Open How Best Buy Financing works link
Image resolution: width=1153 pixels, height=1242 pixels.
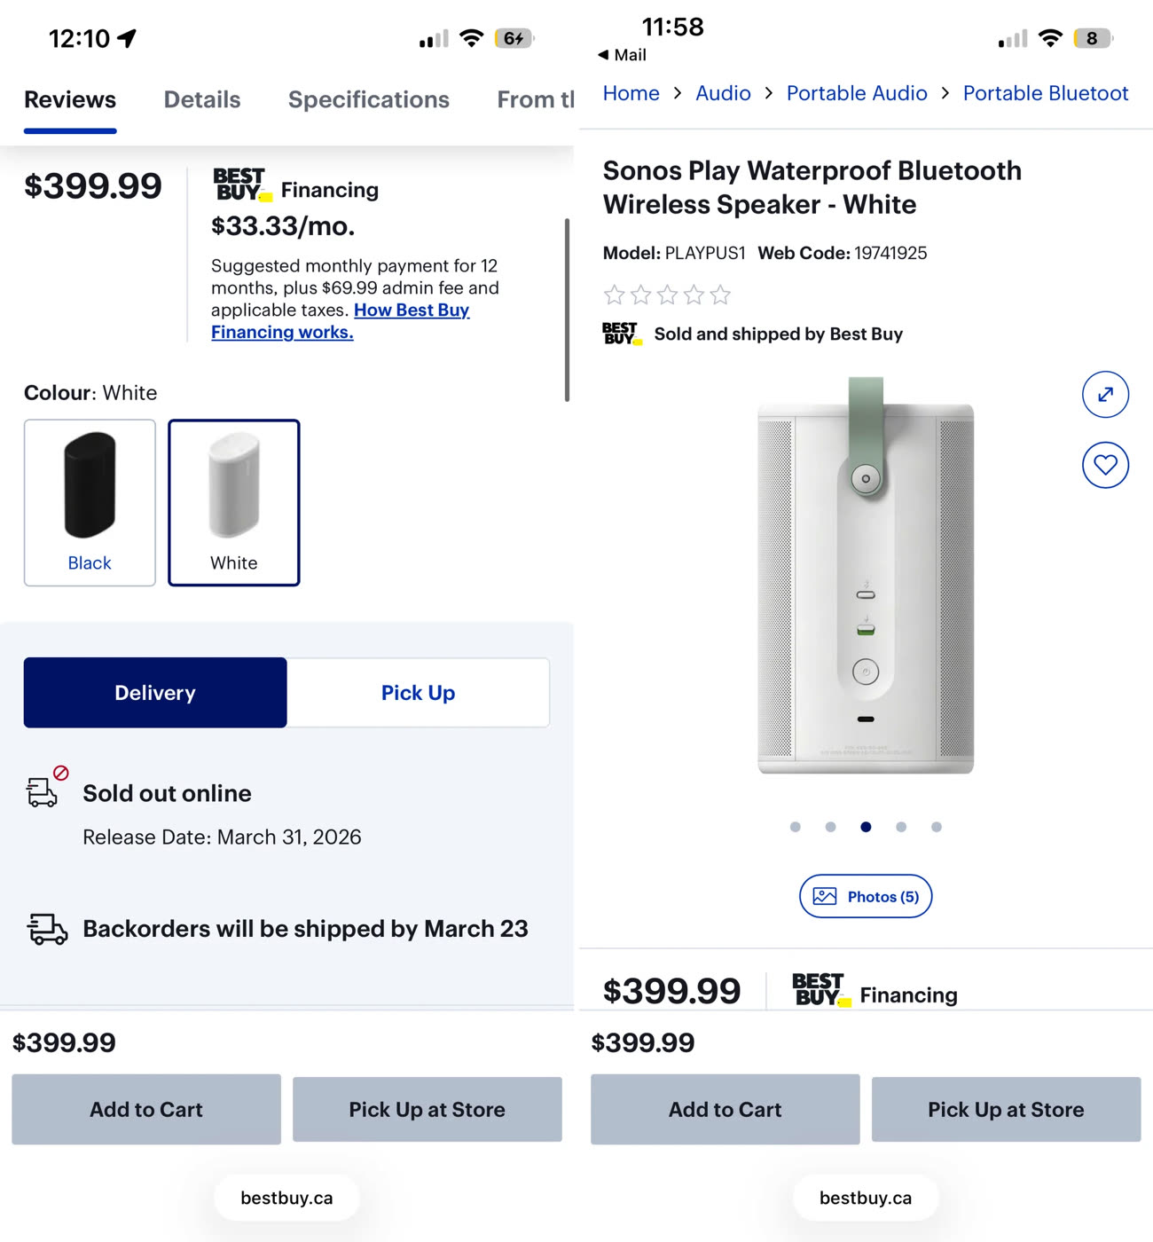[411, 310]
